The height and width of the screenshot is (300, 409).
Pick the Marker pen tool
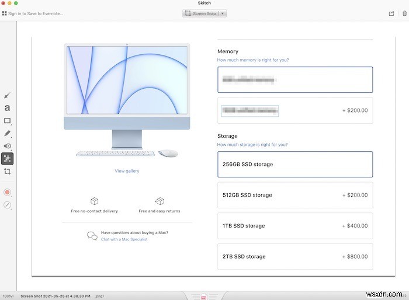[7, 134]
